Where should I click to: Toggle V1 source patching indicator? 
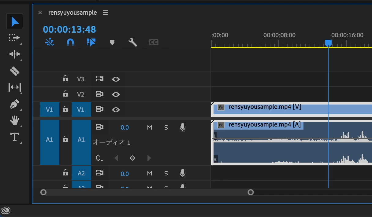(50, 109)
